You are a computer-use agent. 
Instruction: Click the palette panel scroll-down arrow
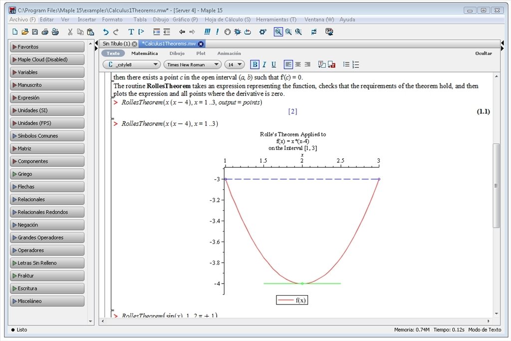[91, 322]
